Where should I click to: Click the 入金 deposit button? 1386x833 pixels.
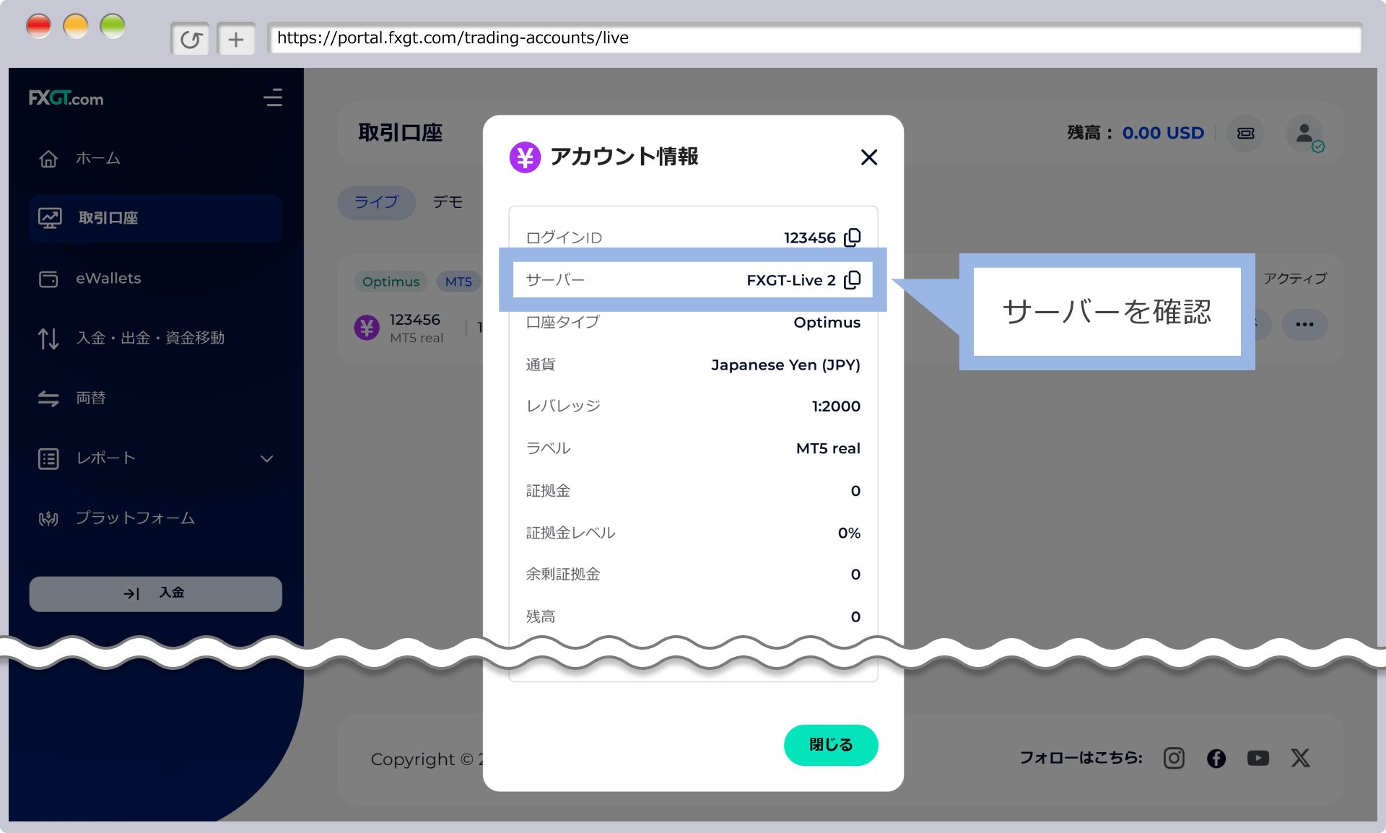155,593
